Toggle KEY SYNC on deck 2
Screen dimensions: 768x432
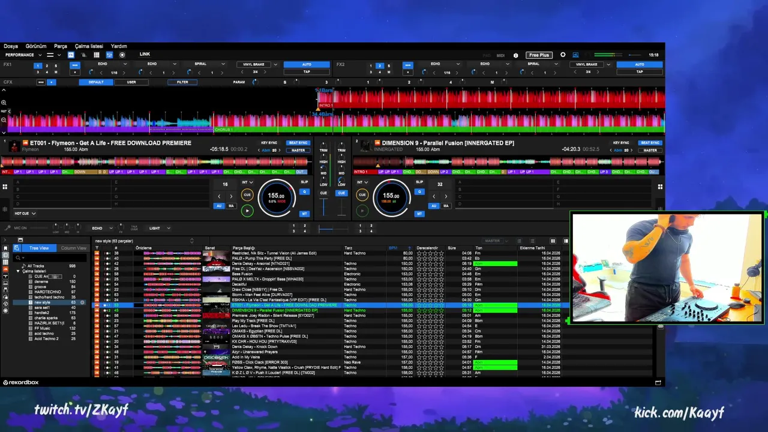coord(621,143)
